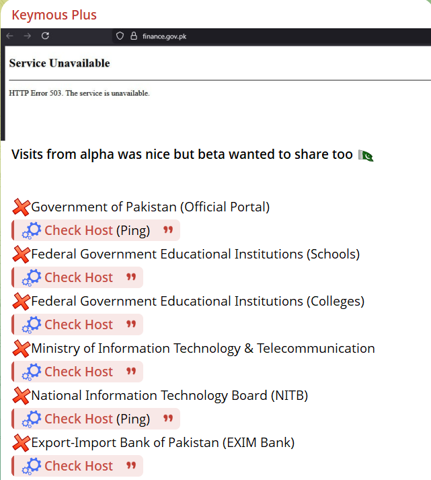The width and height of the screenshot is (431, 480).
Task: Open Check Host link for EXIM Bank
Action: 79,466
